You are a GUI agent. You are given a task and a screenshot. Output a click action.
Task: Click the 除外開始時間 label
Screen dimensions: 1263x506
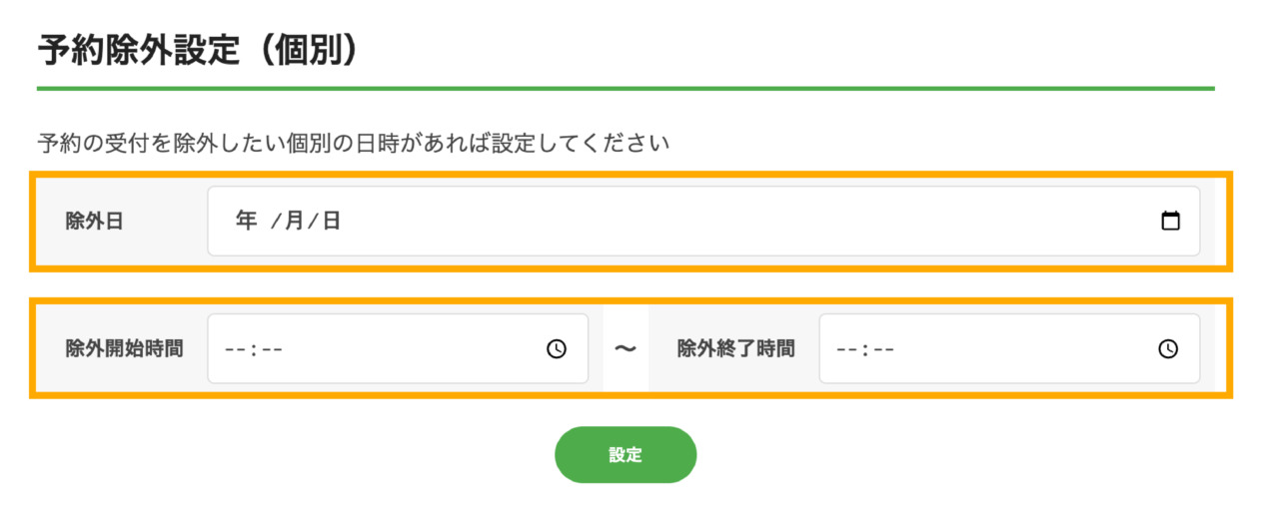click(x=124, y=349)
